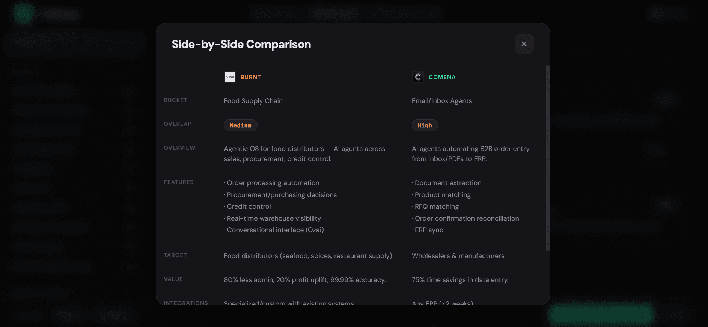Click the Wholesalers & manufacturers target text
Screen dimensions: 708x327
(458, 256)
